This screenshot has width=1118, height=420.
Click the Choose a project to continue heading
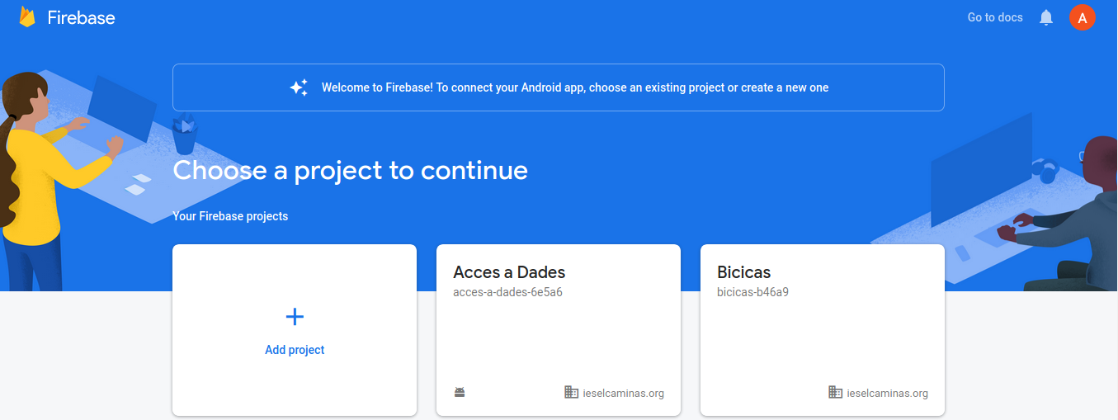[350, 170]
